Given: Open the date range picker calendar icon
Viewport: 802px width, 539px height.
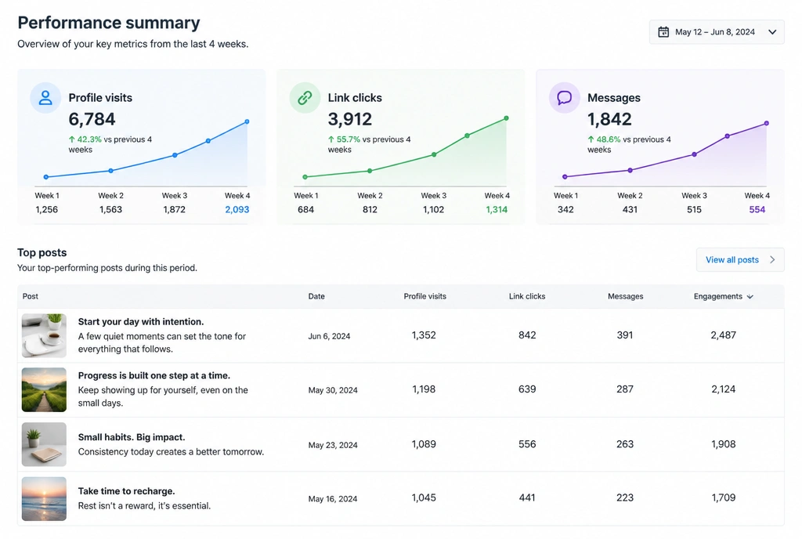Looking at the screenshot, I should click(x=663, y=31).
